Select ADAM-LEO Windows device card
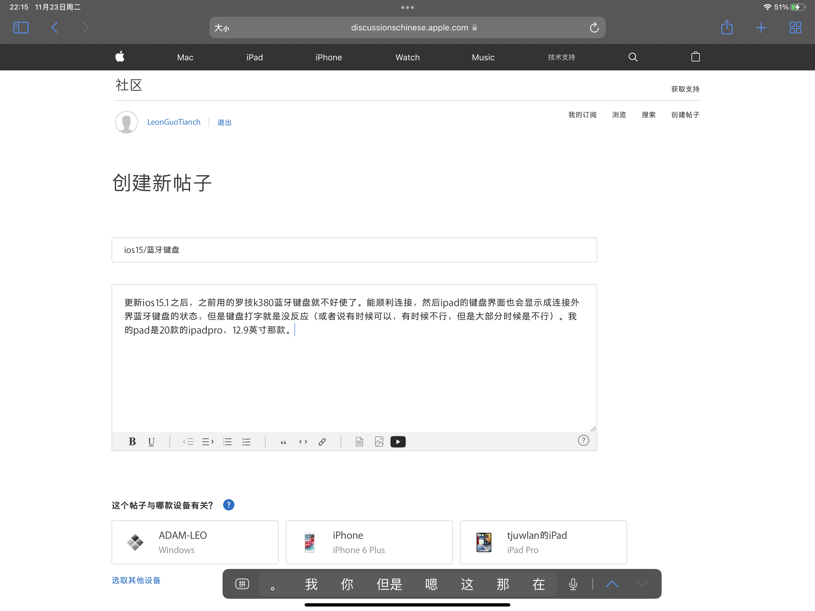The width and height of the screenshot is (815, 611). 195,542
